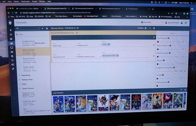Remove the Series value chip
This screenshot has width=196, height=126.
coord(109,44)
